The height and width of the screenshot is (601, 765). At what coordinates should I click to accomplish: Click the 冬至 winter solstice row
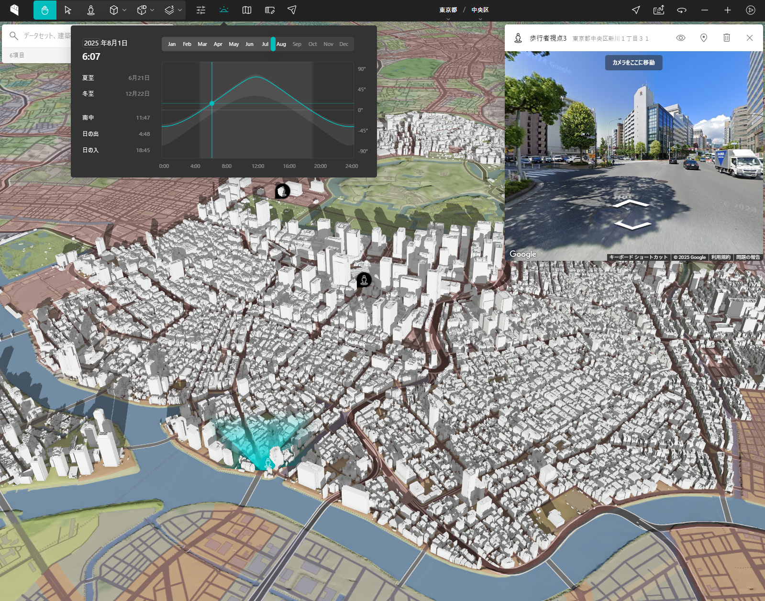(x=116, y=94)
